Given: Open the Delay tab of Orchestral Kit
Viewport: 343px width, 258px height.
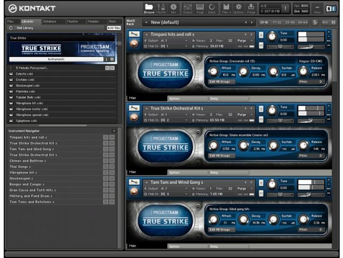Looking at the screenshot, I should pos(229,172).
